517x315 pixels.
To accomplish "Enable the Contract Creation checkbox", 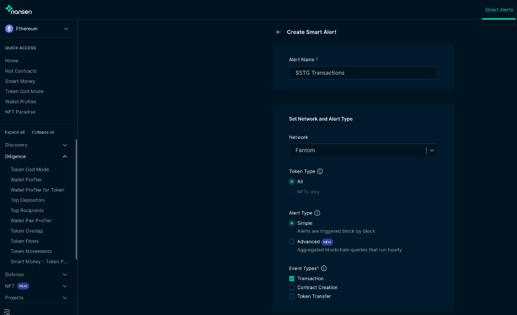I will click(292, 288).
